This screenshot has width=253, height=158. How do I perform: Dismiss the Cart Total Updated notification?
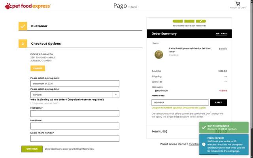[x=224, y=128]
